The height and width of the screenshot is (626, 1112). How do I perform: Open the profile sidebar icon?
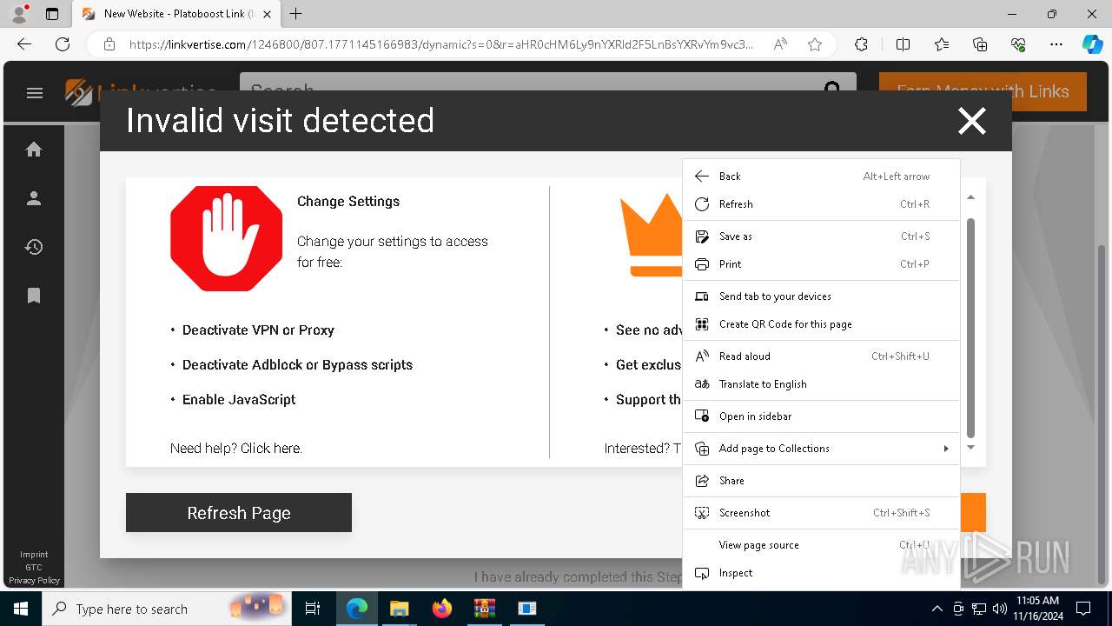pyautogui.click(x=34, y=198)
